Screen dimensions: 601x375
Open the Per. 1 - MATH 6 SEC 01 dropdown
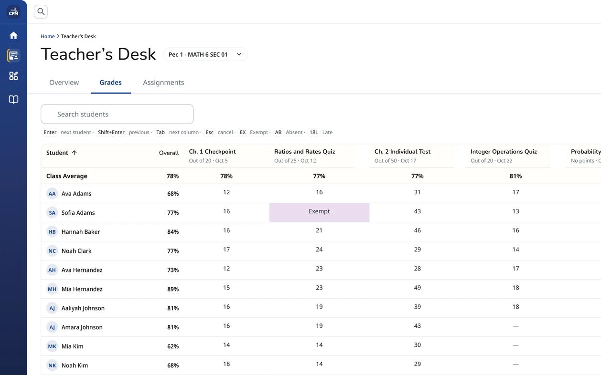[205, 54]
